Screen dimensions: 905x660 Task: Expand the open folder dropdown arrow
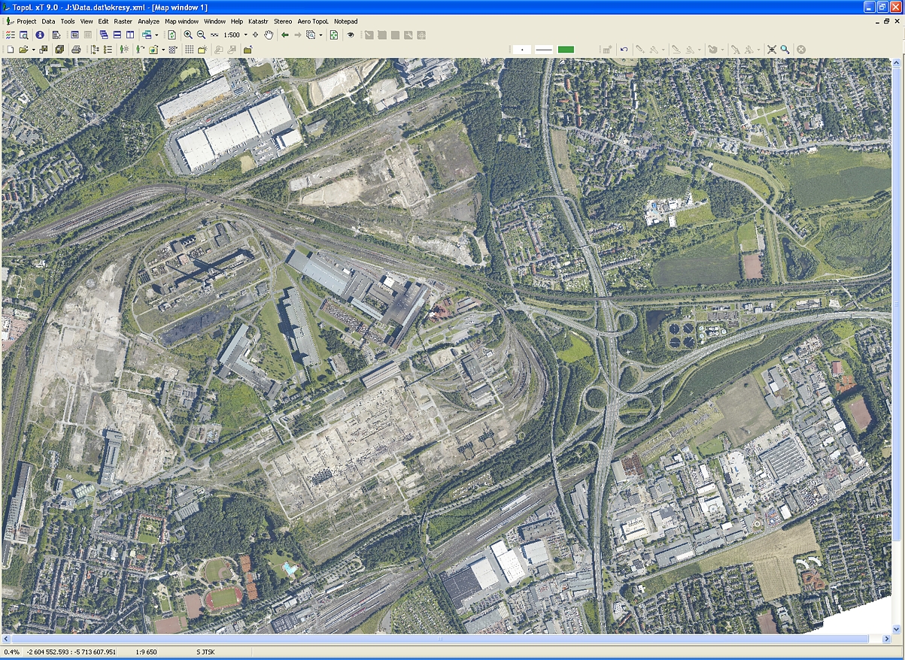(33, 50)
